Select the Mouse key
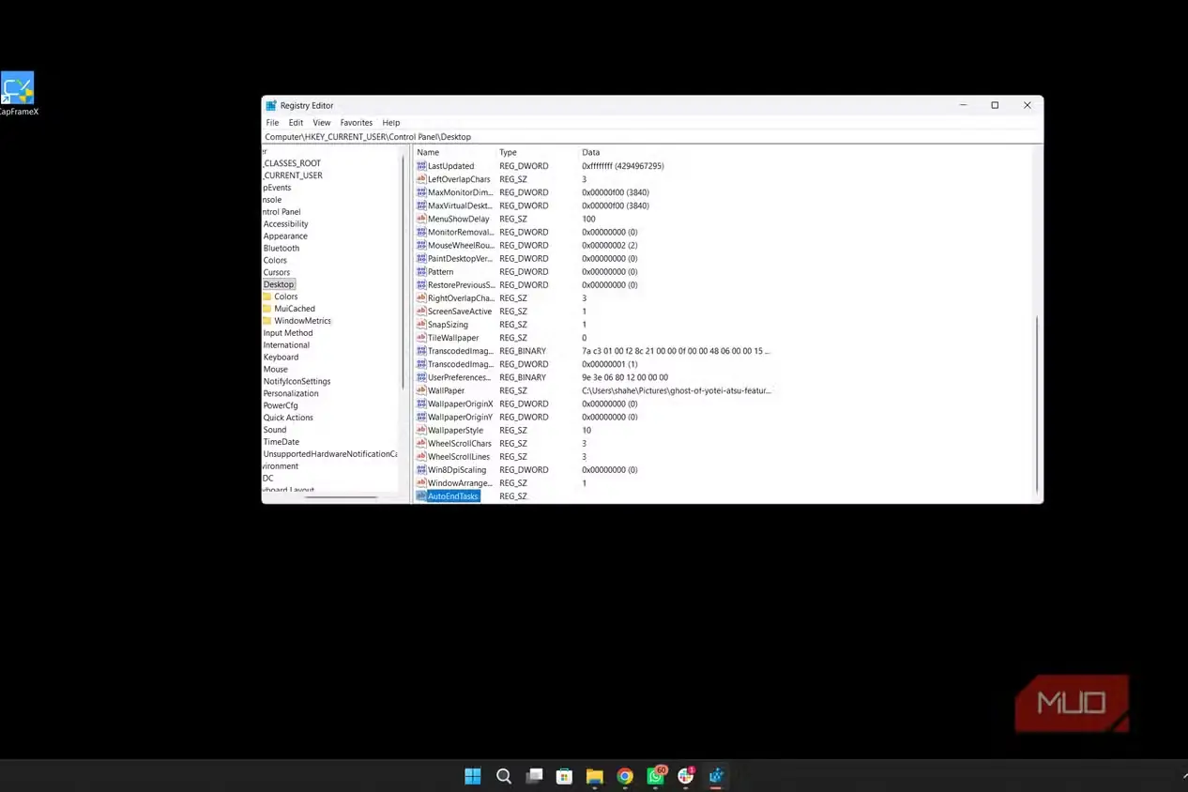1188x792 pixels. pyautogui.click(x=275, y=370)
